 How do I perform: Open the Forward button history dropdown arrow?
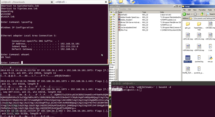[x=198, y=14]
